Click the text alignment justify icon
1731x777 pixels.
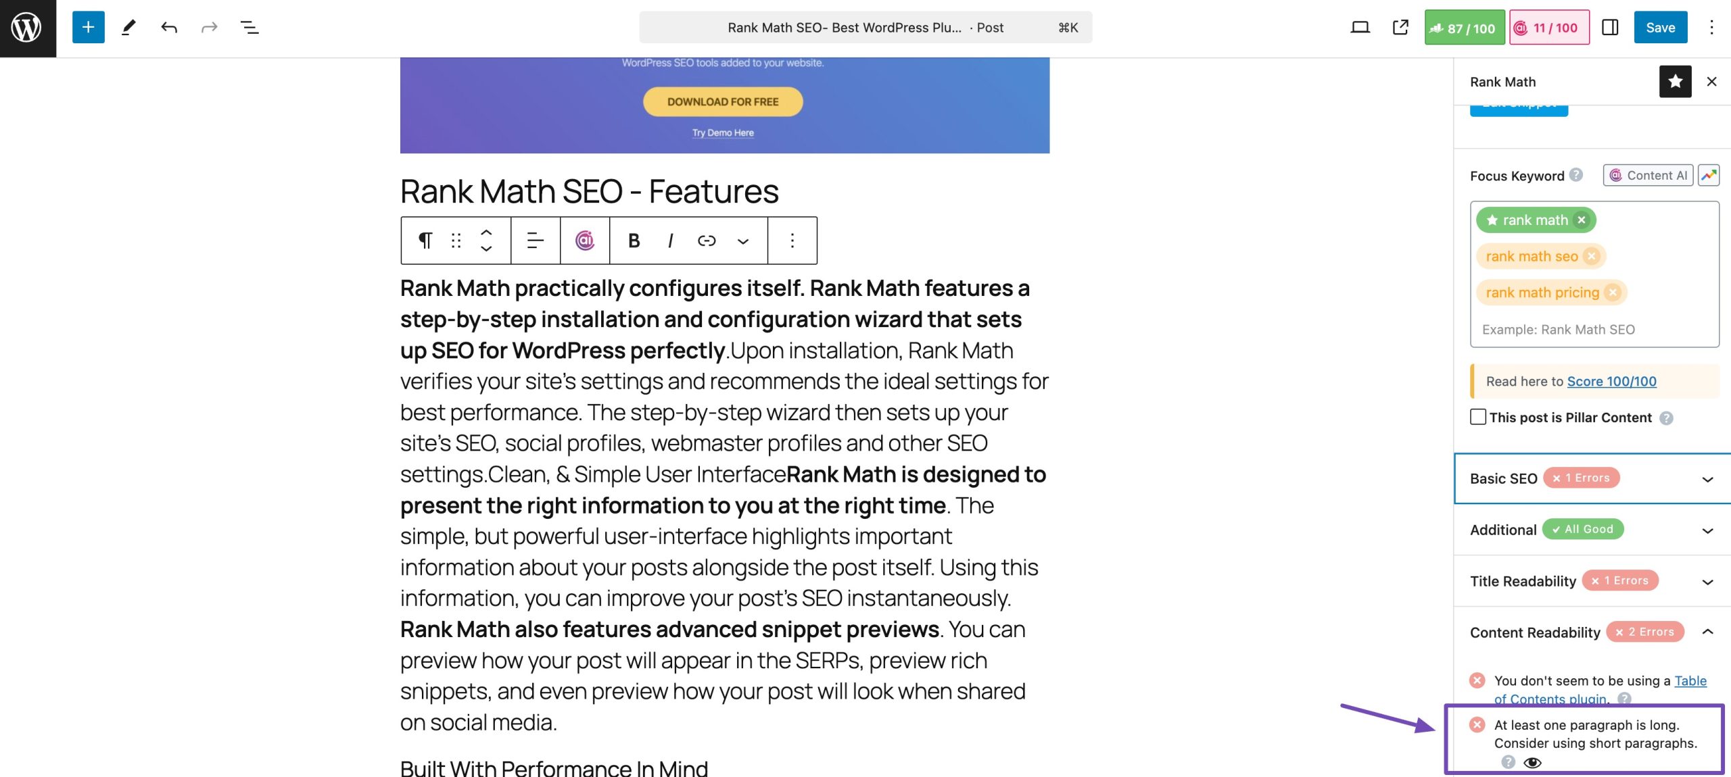tap(534, 239)
